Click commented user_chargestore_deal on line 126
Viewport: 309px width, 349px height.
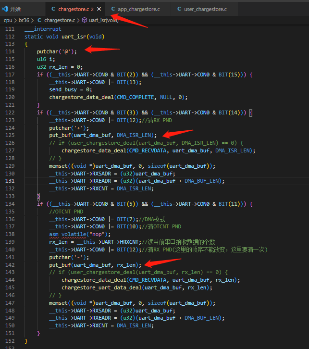pyautogui.click(x=146, y=143)
